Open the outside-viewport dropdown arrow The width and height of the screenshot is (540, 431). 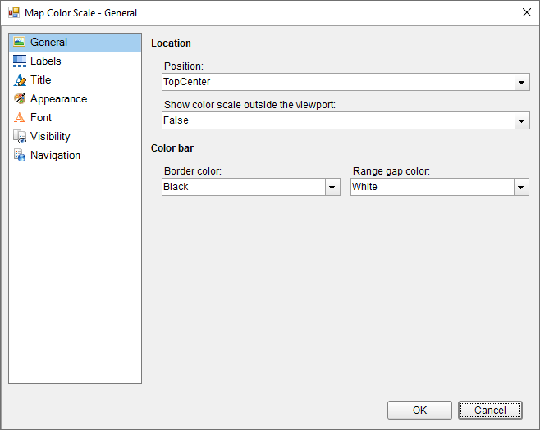(522, 121)
